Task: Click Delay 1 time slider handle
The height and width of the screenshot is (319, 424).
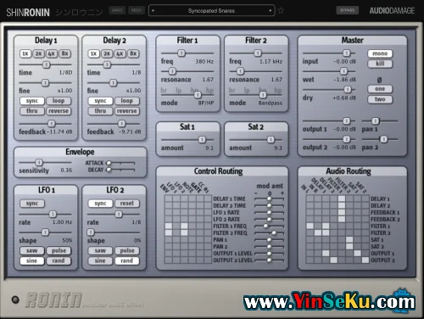Action: click(47, 64)
